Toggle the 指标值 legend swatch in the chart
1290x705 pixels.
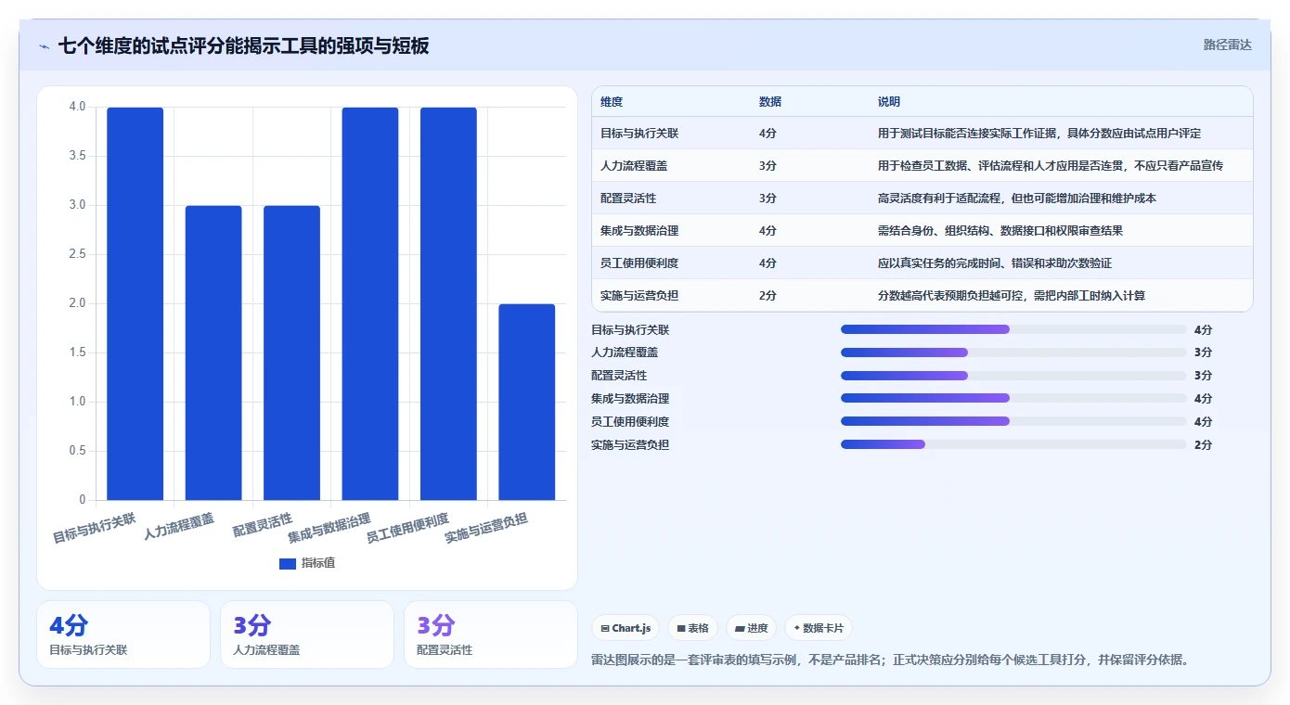(288, 563)
